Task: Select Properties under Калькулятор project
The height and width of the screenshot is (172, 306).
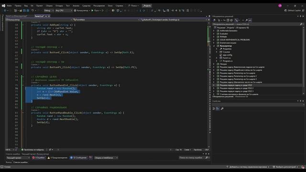Action: click(227, 49)
